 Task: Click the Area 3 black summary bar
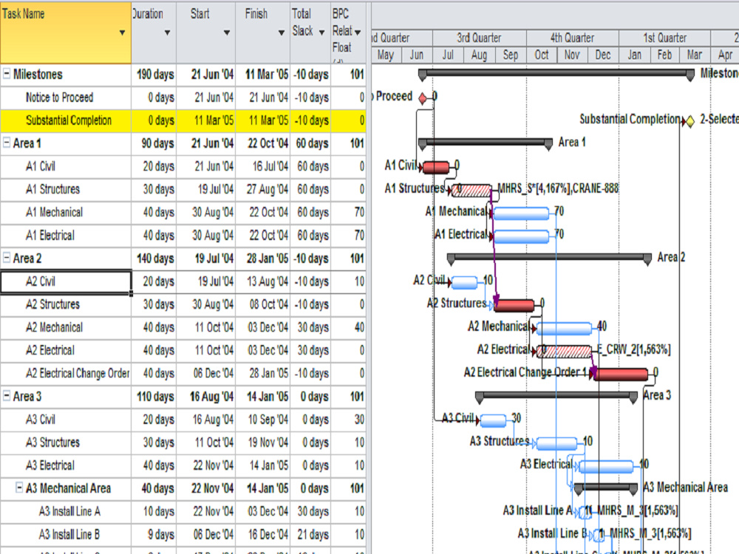click(556, 396)
